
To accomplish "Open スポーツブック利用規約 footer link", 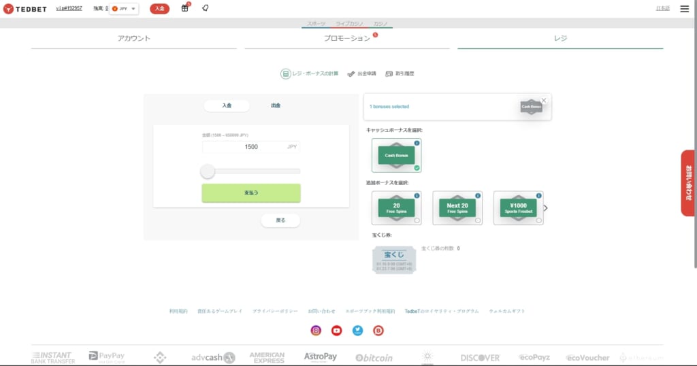I will pos(370,312).
